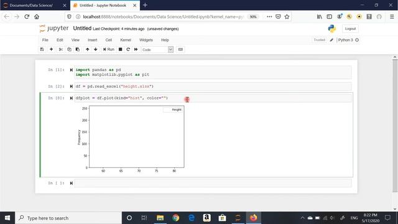Insert a cell below with plus icon

pos(51,49)
